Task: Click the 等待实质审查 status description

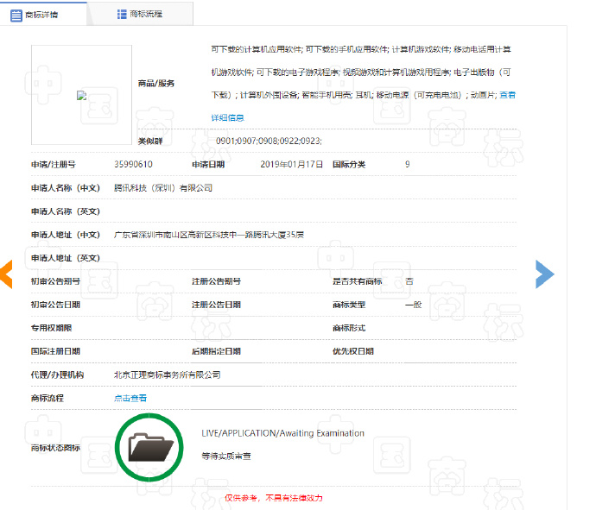Action: click(x=226, y=455)
